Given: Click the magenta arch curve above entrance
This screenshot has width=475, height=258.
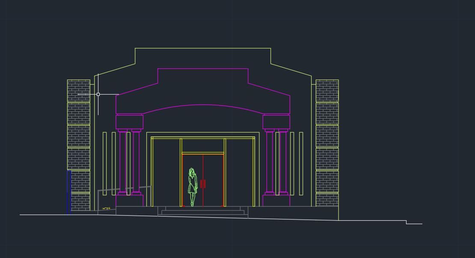Looking at the screenshot, I should [203, 105].
